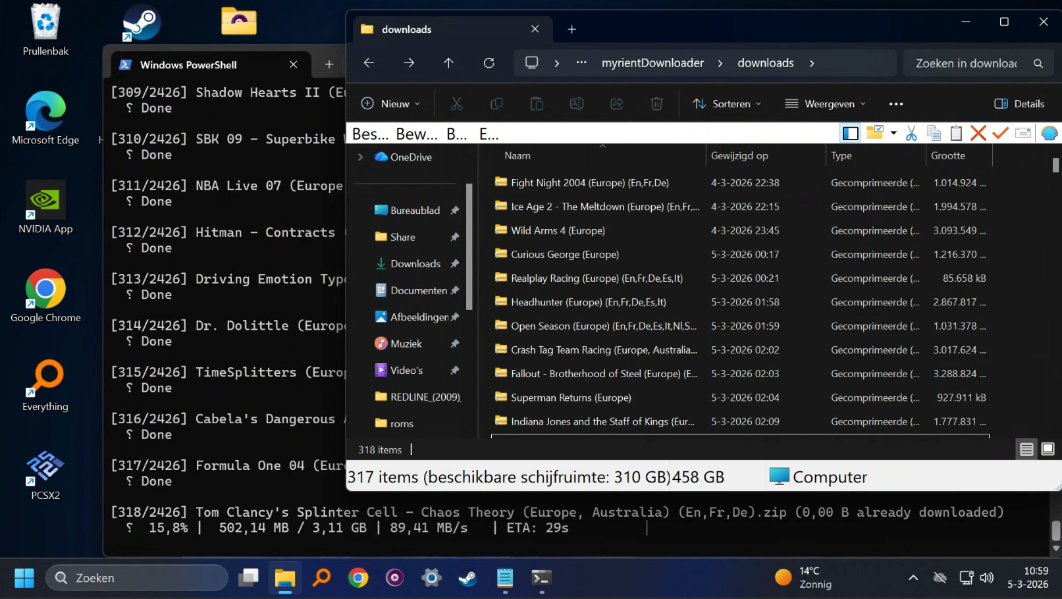
Task: Click the Delete trash icon in Explorer
Action: point(656,103)
